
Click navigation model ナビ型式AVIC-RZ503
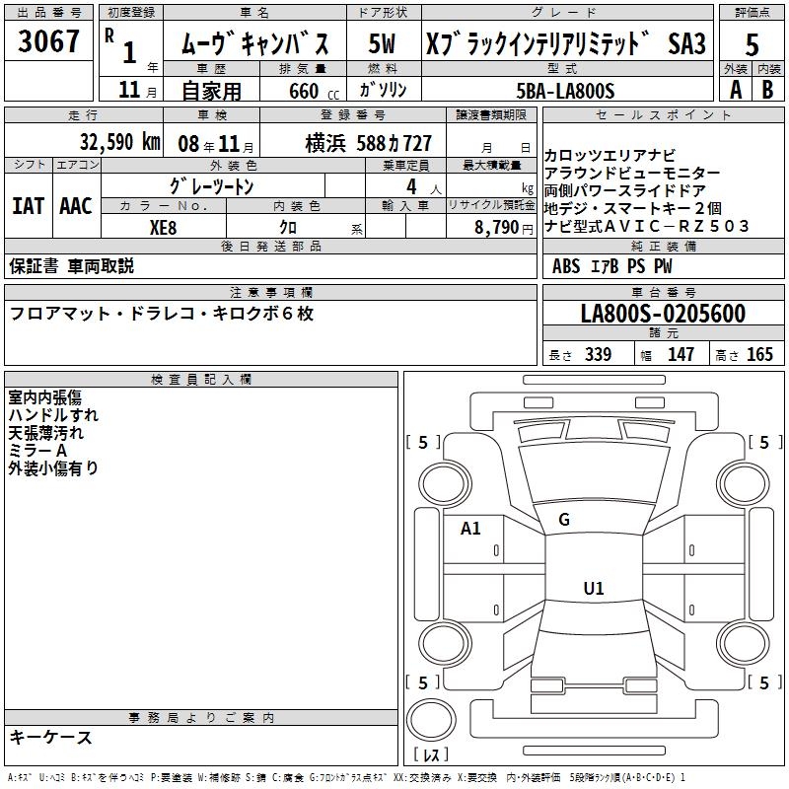(x=647, y=226)
